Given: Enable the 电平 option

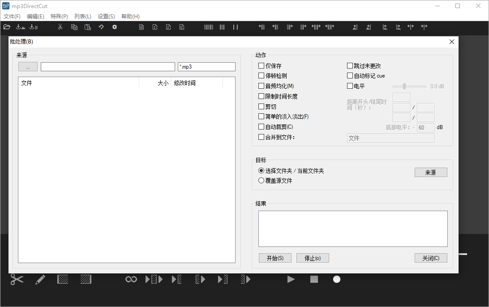Looking at the screenshot, I should [x=350, y=86].
